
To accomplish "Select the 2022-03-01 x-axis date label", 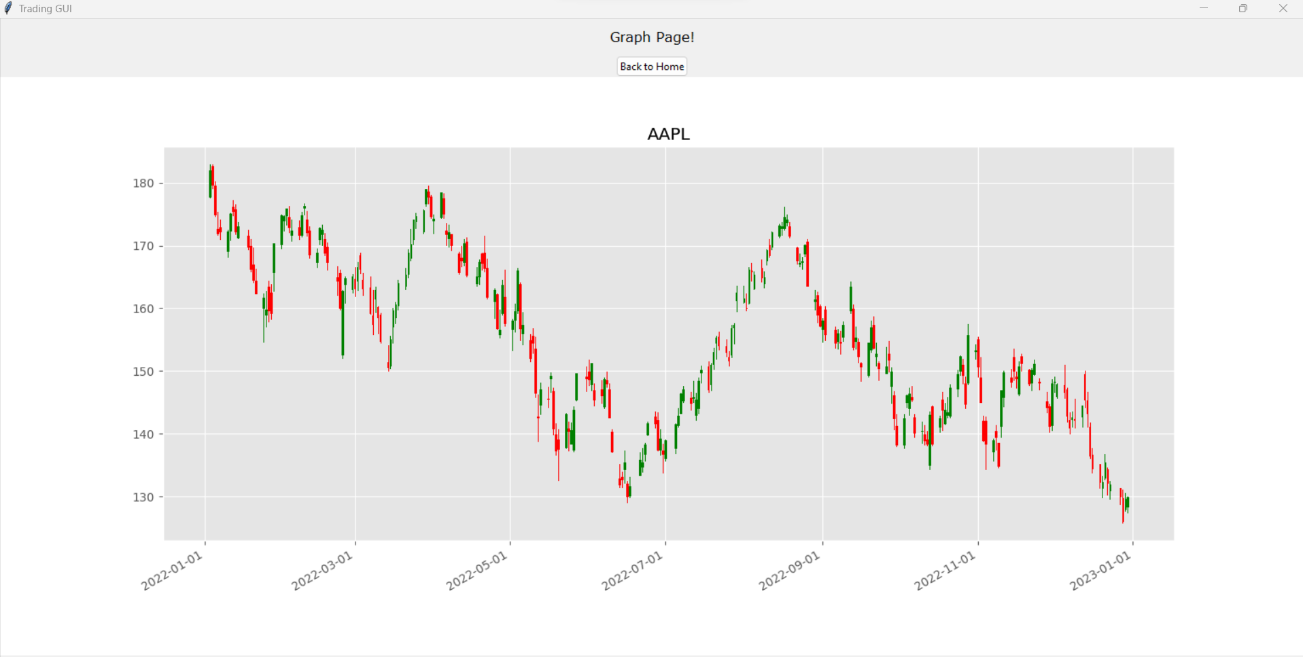I will (x=322, y=571).
